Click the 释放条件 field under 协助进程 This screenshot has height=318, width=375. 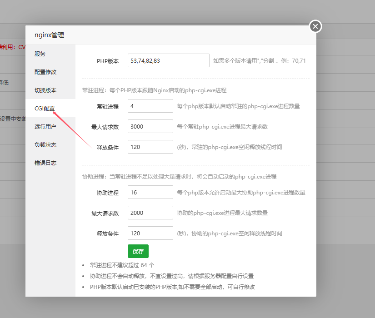(x=150, y=233)
